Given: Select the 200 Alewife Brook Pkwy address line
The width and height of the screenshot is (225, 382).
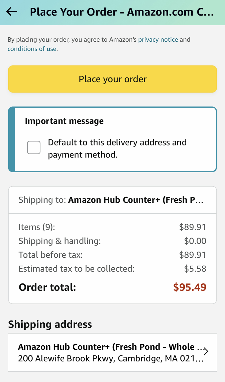Looking at the screenshot, I should pyautogui.click(x=110, y=358).
